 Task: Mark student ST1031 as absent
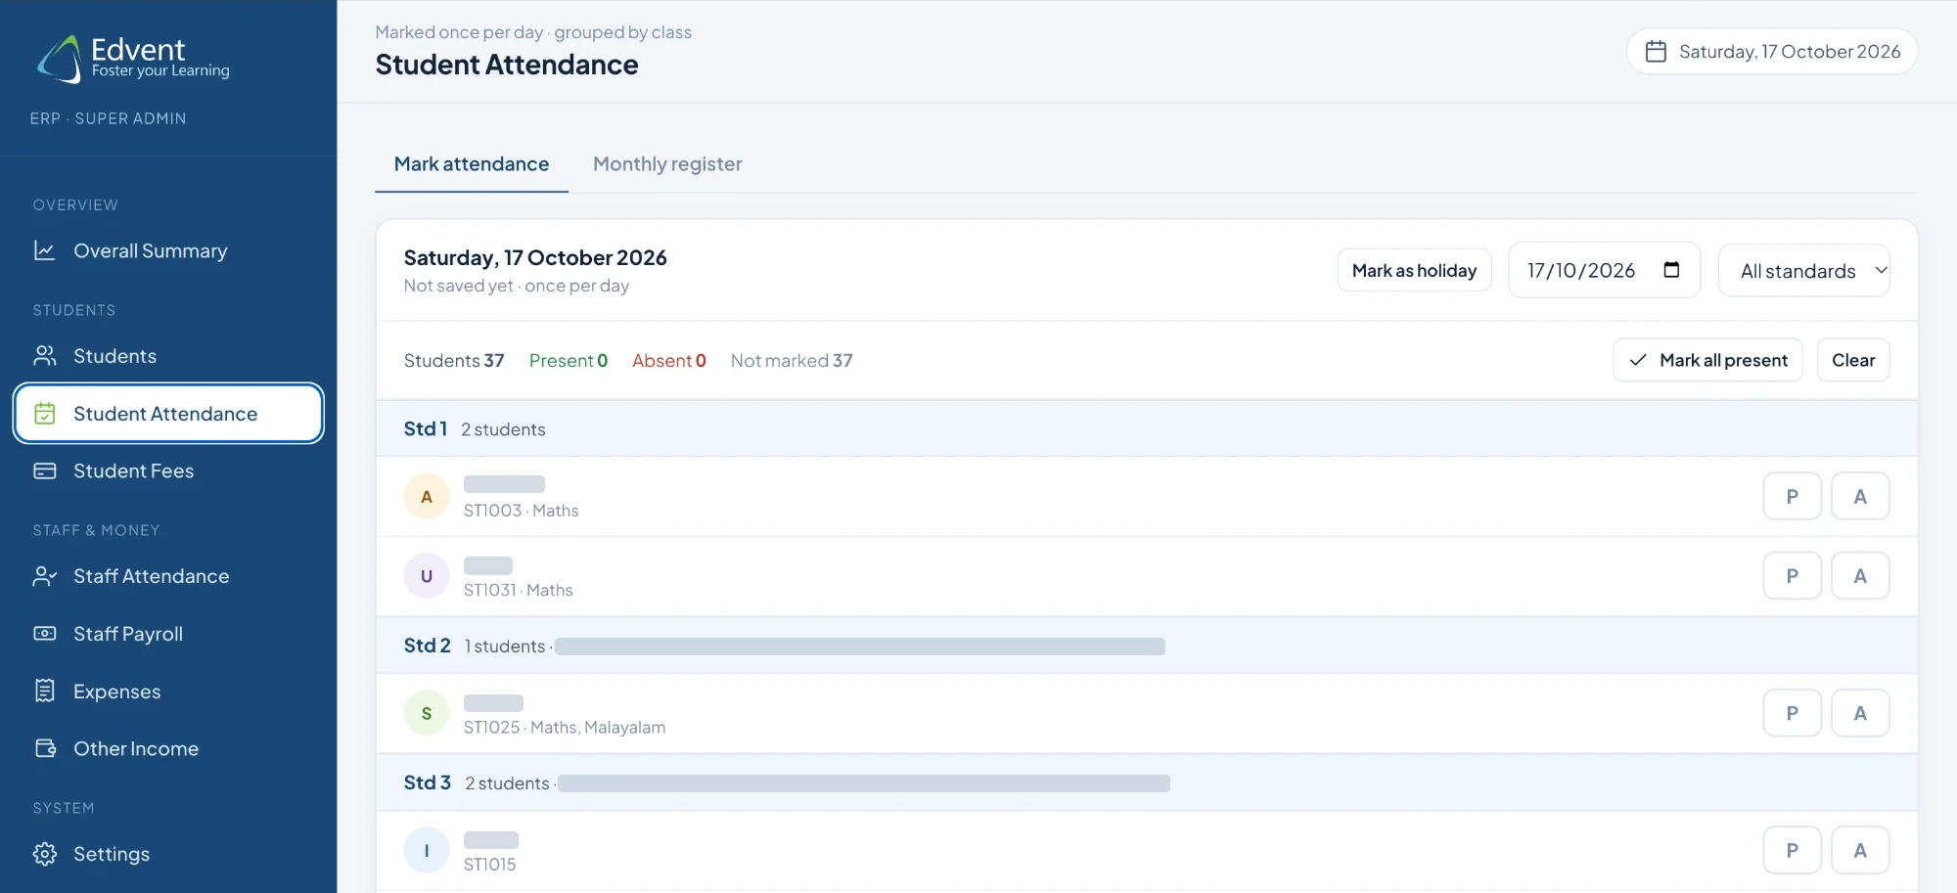(x=1860, y=576)
